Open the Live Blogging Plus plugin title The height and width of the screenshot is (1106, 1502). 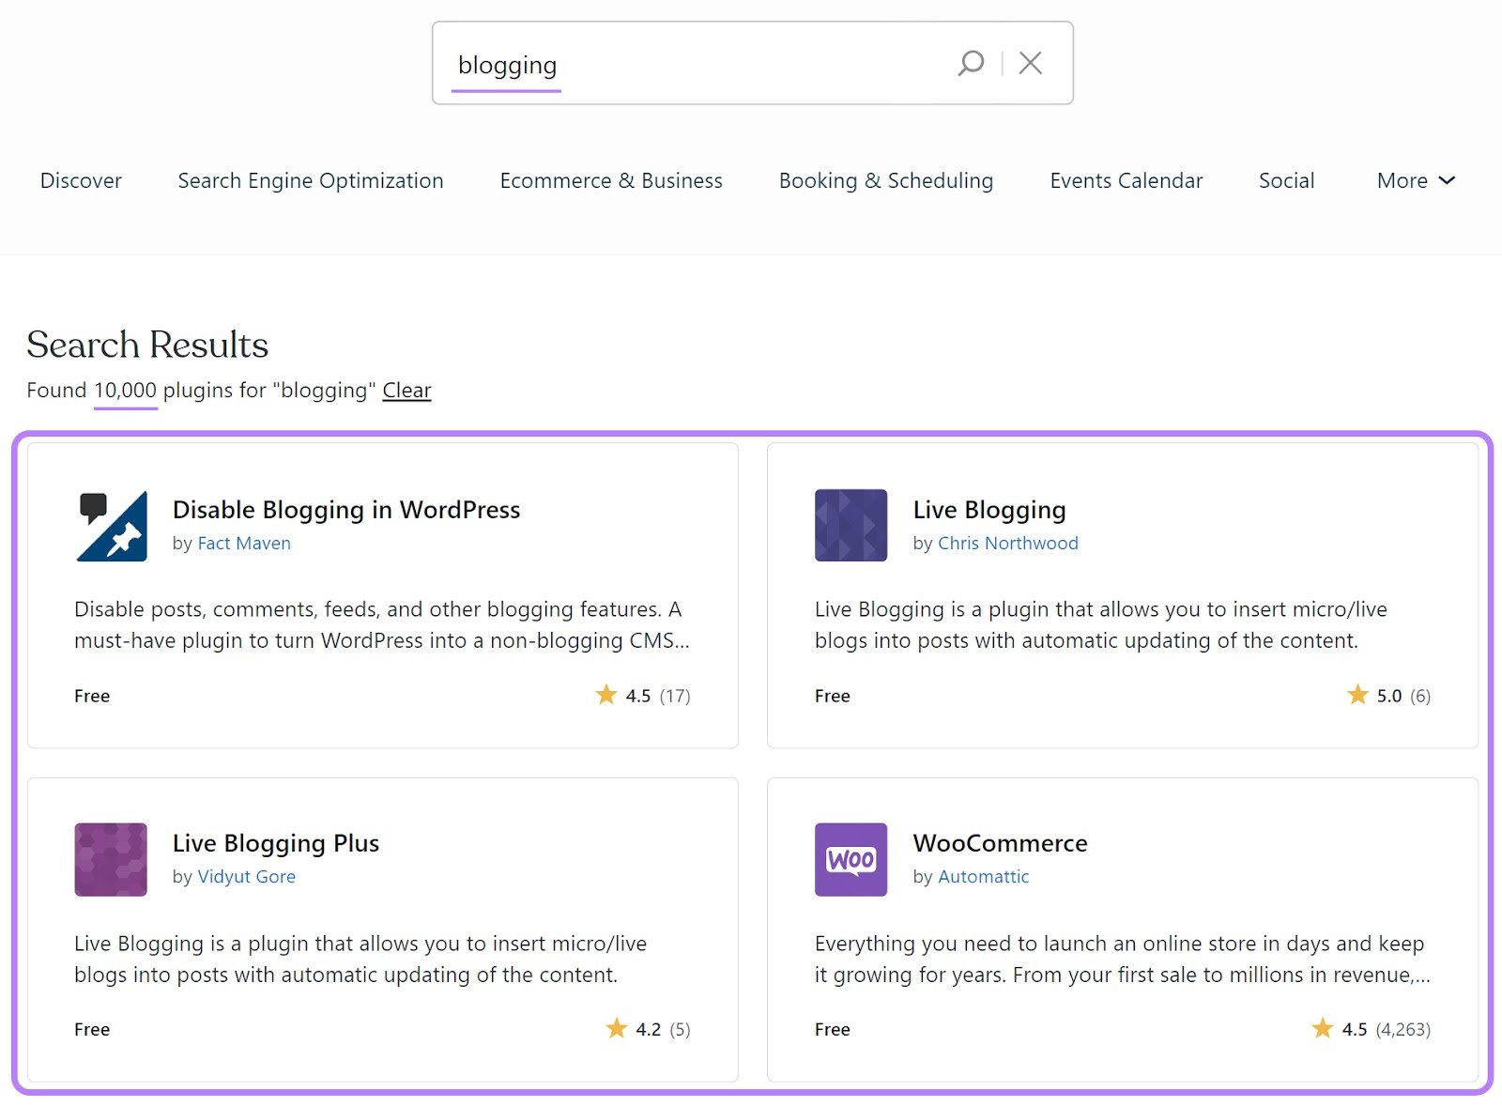tap(276, 843)
